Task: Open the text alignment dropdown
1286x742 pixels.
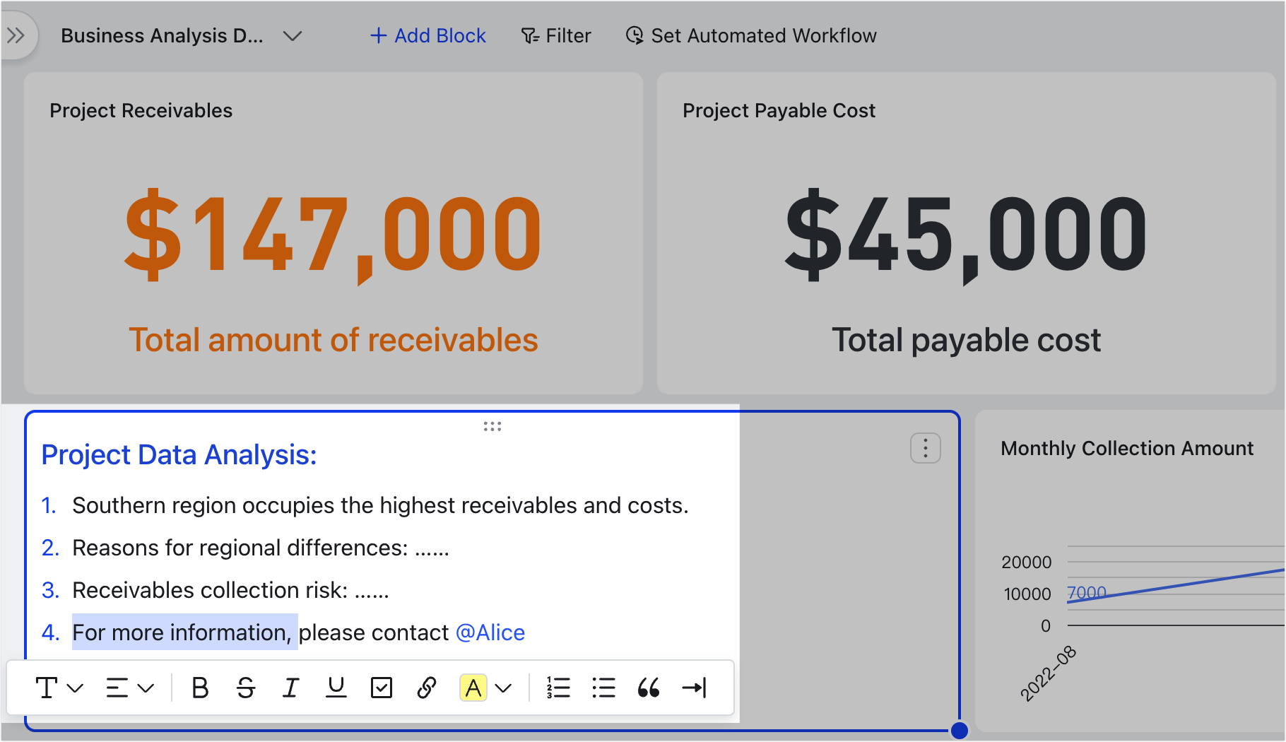Action: tap(130, 688)
